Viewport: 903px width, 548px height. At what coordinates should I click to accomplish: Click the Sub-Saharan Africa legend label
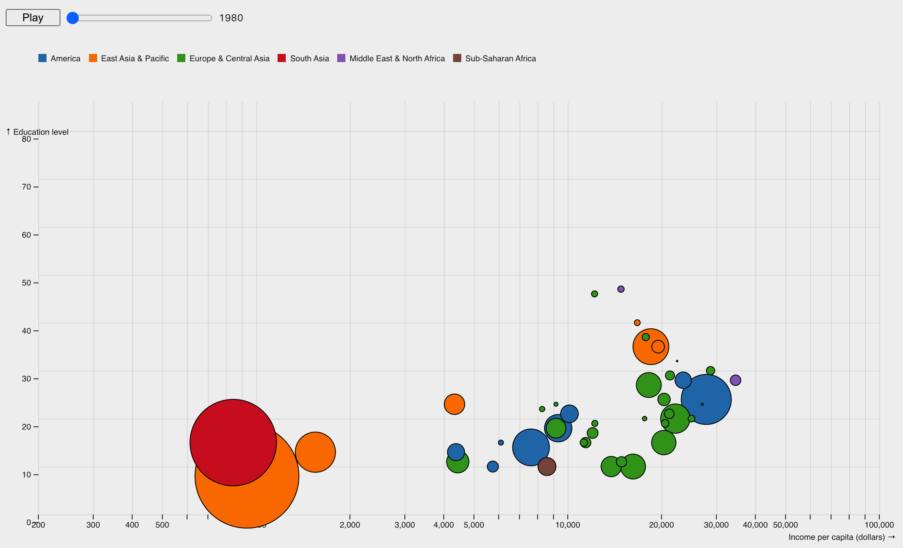[500, 58]
